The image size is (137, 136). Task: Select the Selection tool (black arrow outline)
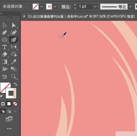[5, 25]
